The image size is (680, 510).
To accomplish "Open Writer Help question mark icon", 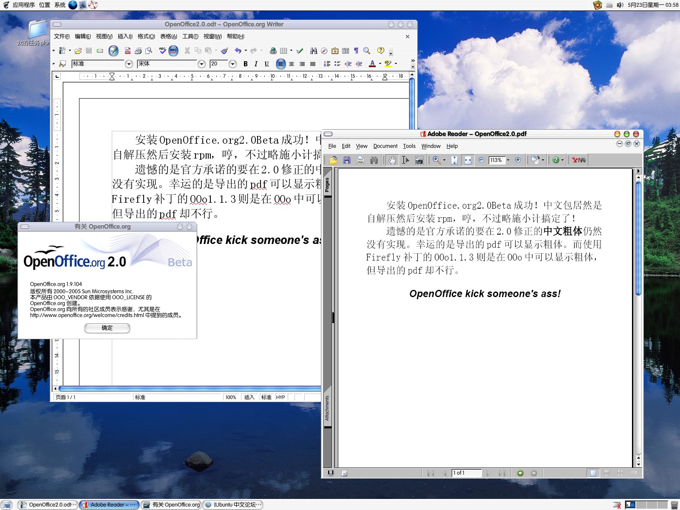I will 381,51.
